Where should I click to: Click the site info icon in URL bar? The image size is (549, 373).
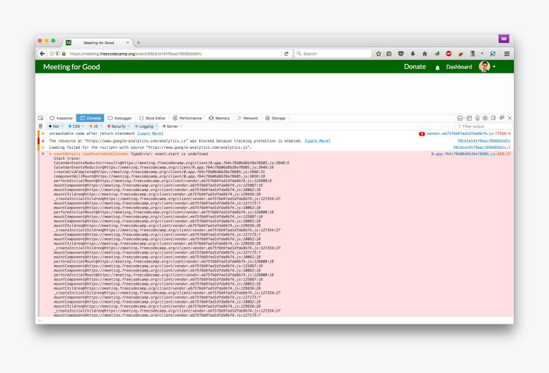(x=52, y=54)
